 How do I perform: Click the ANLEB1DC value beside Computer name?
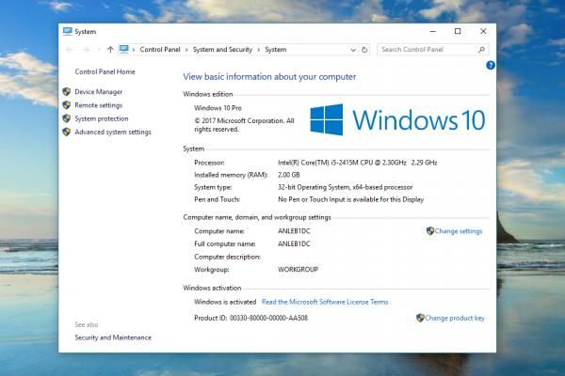point(294,231)
